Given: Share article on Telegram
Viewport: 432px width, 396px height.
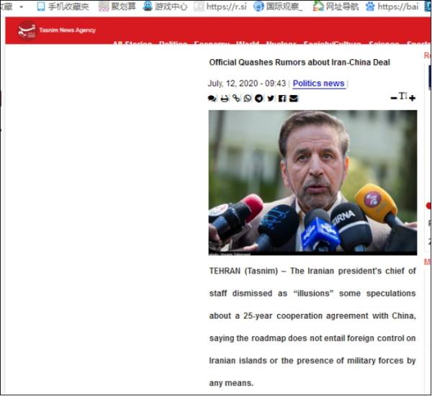Looking at the screenshot, I should click(x=259, y=99).
